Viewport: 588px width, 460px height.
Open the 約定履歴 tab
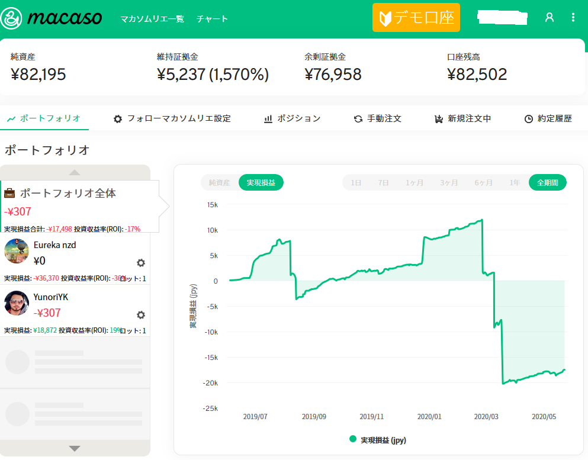[x=548, y=118]
